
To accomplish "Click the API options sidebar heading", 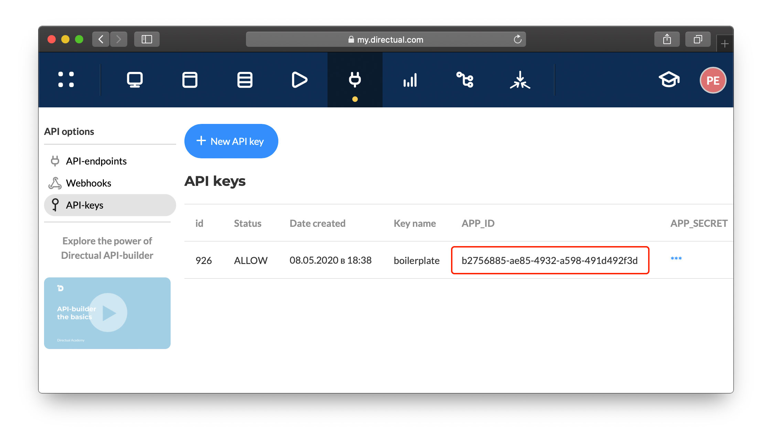I will (69, 131).
